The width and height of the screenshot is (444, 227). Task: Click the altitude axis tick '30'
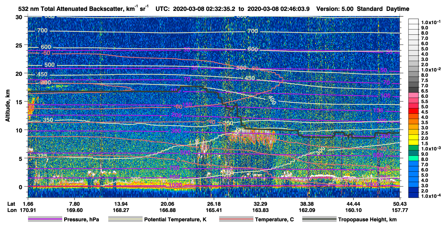[x=19, y=17]
